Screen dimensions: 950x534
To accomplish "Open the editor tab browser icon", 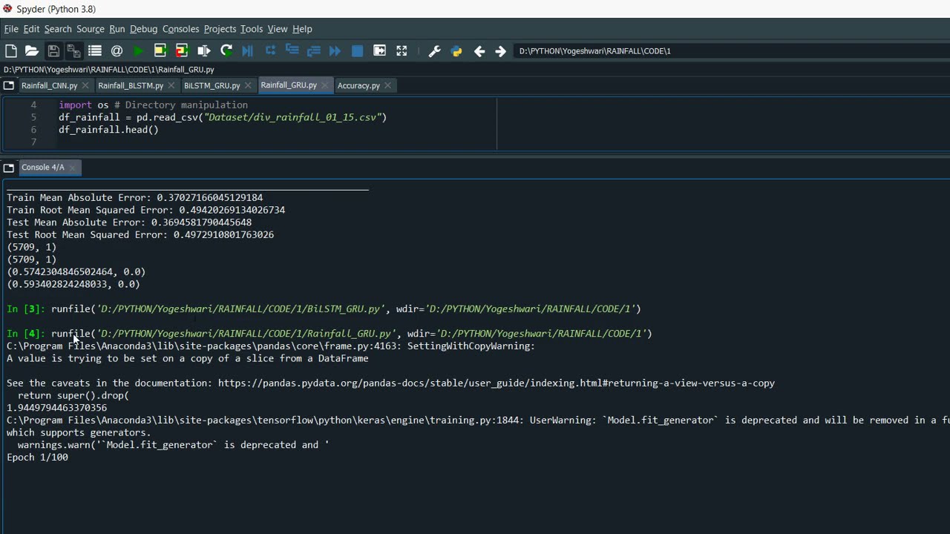I will pos(9,85).
